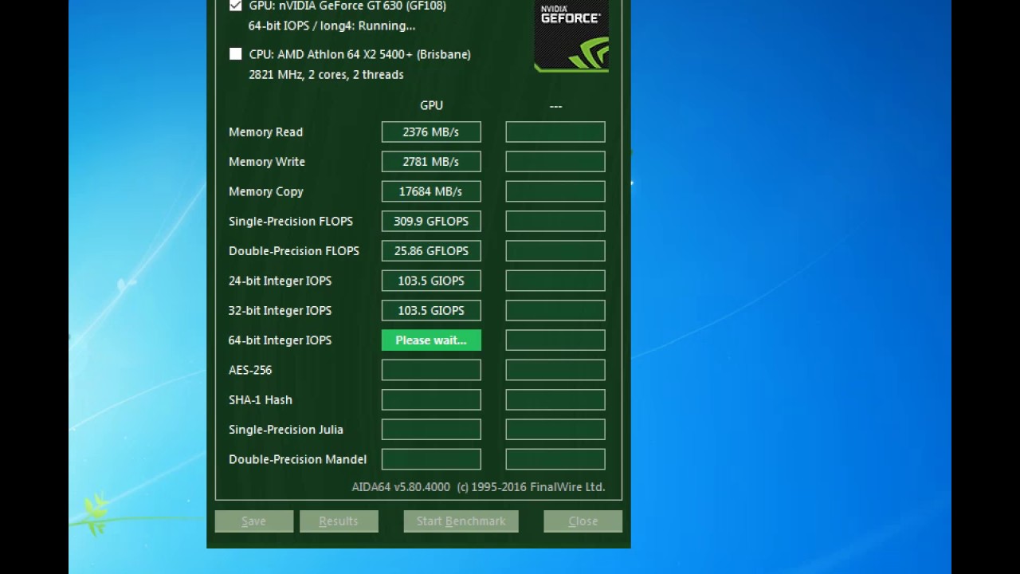Viewport: 1020px width, 574px height.
Task: Click the Single-Precision Julia GPU result box
Action: (x=431, y=430)
